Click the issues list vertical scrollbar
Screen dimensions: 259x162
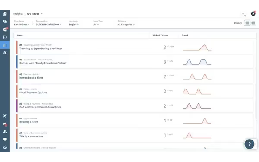[x=256, y=79]
